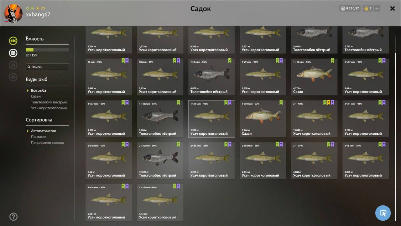Filter list by Толстолобик пёстрый
Image resolution: width=401 pixels, height=226 pixels.
coord(49,102)
